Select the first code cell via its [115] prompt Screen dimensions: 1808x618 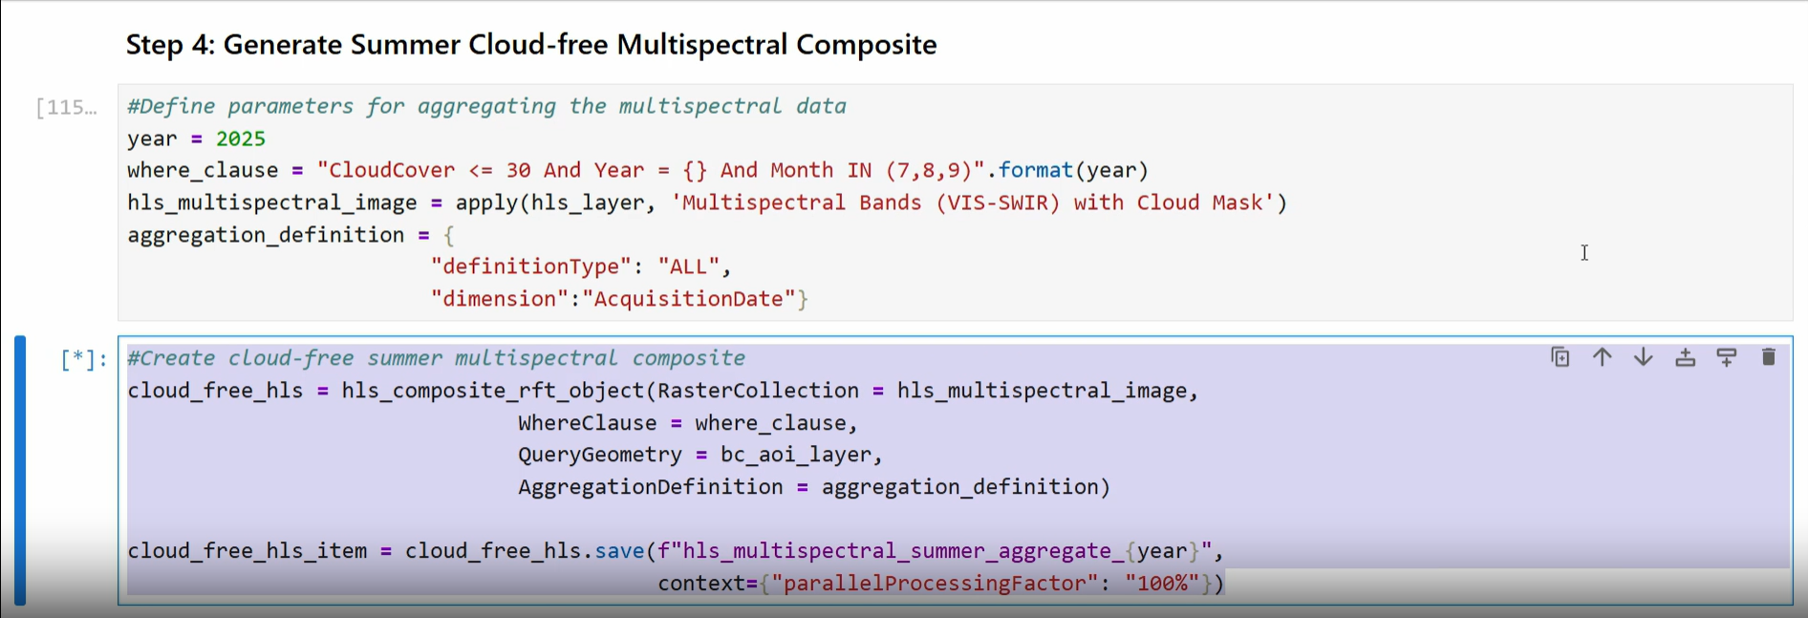coord(65,107)
